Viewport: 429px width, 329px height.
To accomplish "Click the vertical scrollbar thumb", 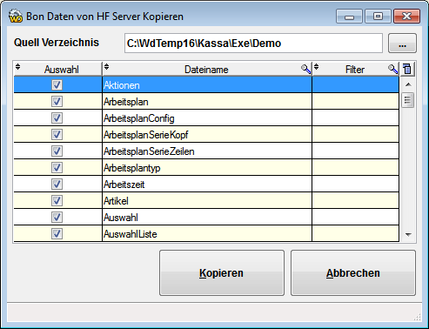I will point(408,100).
